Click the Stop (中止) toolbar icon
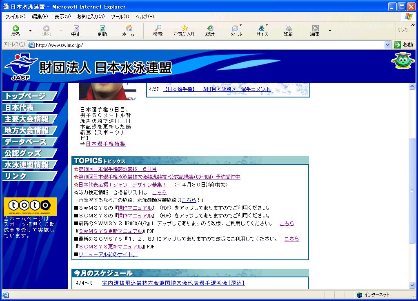Screen dimensions: 418x301 tap(76, 31)
